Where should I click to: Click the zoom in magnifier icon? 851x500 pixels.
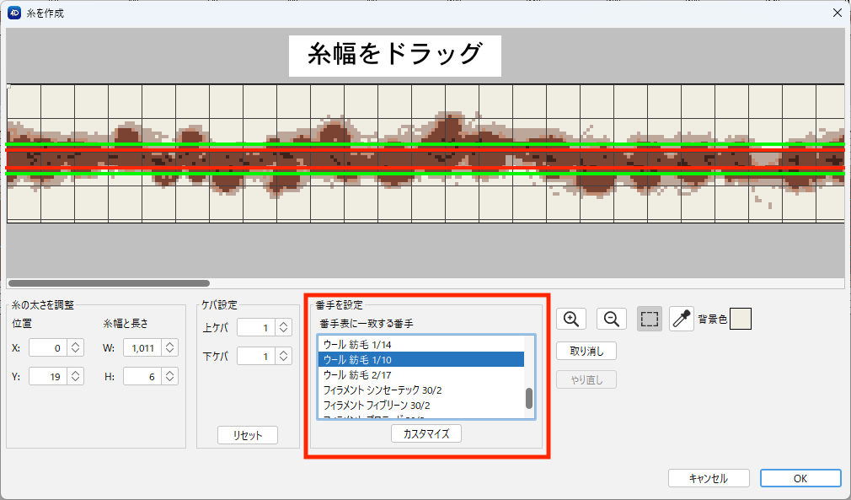click(571, 319)
